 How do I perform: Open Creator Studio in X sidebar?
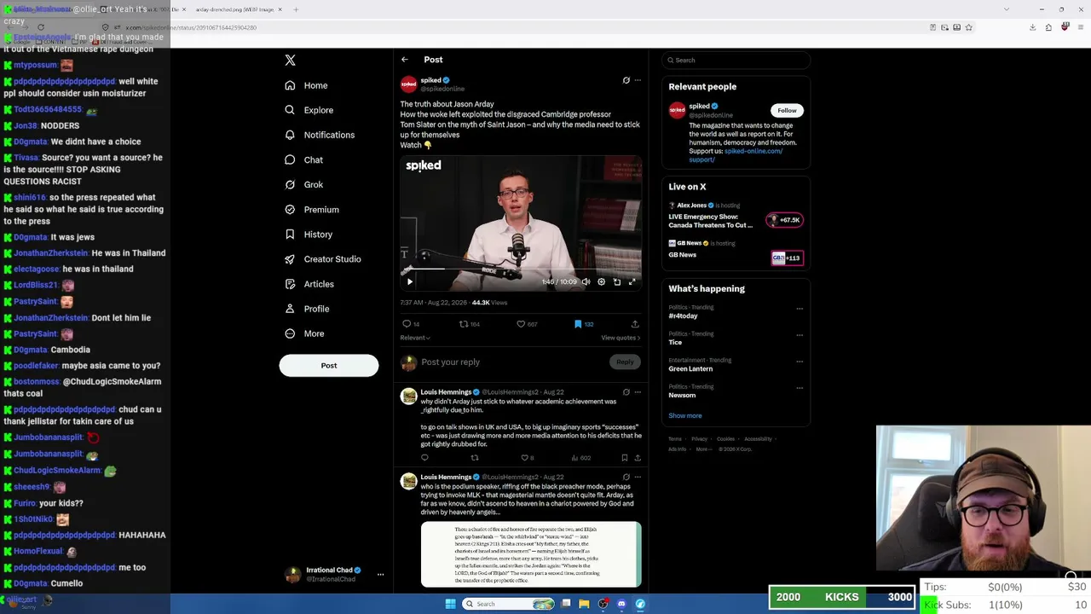click(323, 259)
